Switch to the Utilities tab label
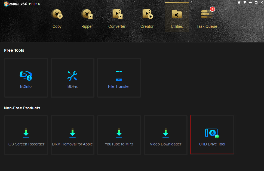The width and height of the screenshot is (264, 171). coord(177,26)
